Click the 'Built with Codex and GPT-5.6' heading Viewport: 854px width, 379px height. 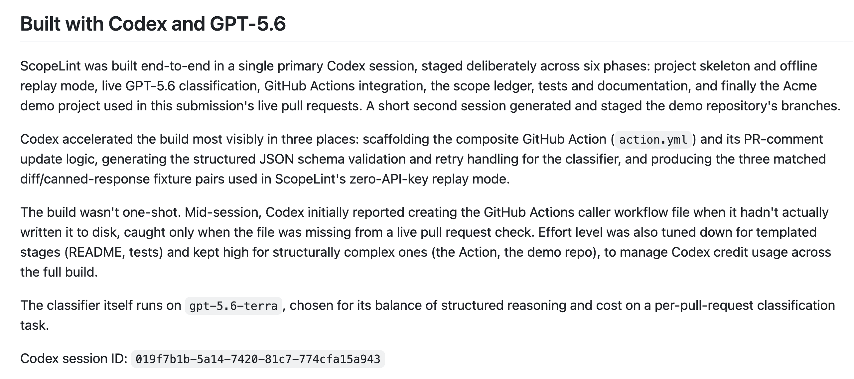153,24
